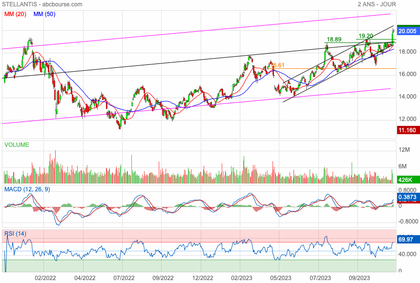Click the 02/2022 date axis label
The height and width of the screenshot is (283, 420).
pos(45,278)
